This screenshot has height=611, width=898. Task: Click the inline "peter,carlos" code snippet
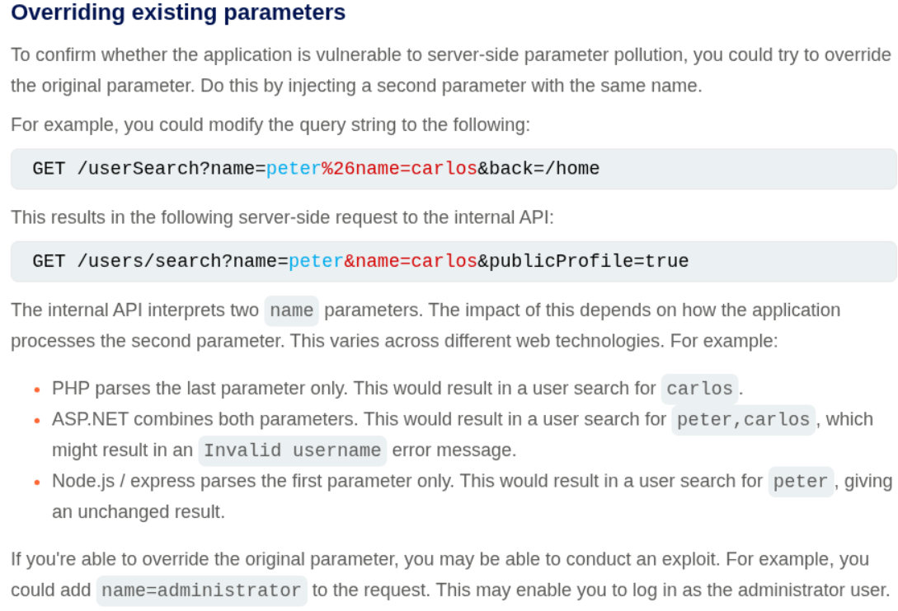click(743, 419)
